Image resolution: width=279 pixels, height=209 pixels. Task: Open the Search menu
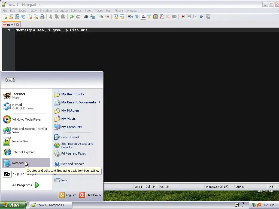23,11
